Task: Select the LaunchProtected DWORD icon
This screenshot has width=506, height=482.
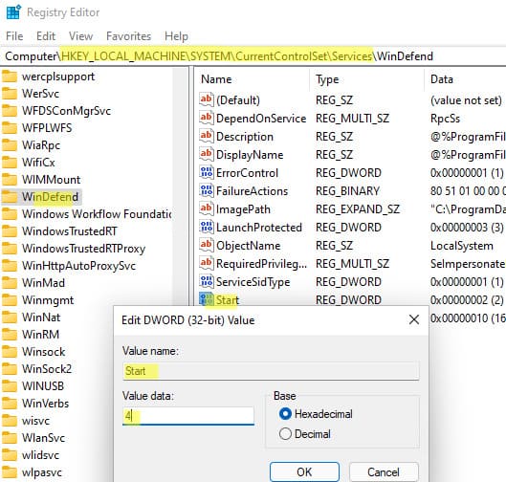Action: (207, 227)
